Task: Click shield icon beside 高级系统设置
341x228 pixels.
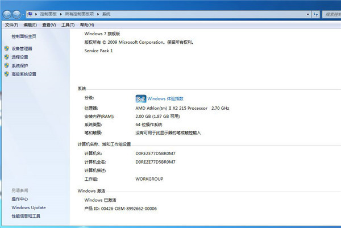Action: [x=7, y=74]
